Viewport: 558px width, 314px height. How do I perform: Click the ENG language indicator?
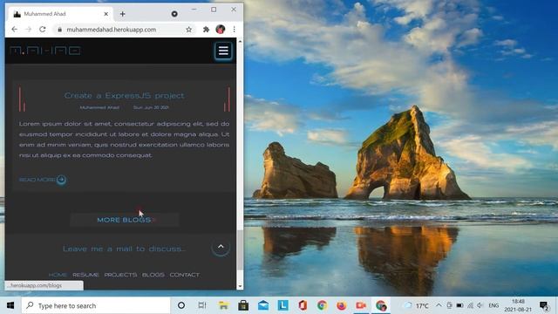pos(493,305)
